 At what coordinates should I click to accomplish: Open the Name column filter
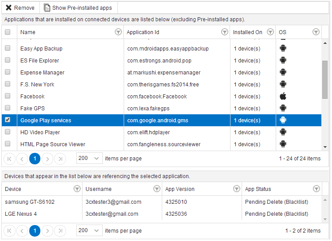[118, 32]
